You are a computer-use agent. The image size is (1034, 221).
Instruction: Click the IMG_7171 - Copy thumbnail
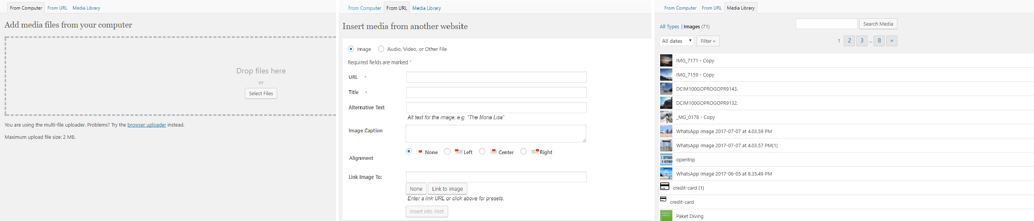pyautogui.click(x=666, y=60)
